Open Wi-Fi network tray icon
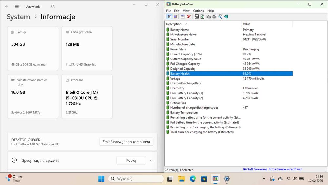 click(x=289, y=179)
